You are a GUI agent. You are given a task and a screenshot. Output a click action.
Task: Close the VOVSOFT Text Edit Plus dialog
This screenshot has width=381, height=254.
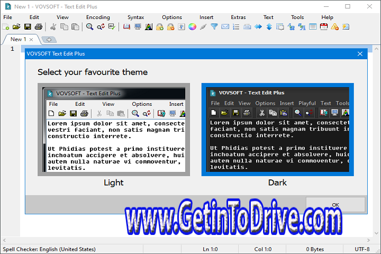(360, 54)
